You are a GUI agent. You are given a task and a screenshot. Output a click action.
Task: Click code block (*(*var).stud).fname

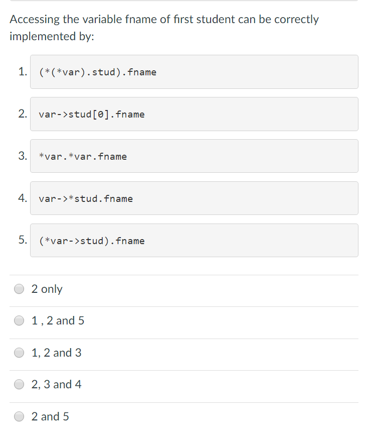194,72
